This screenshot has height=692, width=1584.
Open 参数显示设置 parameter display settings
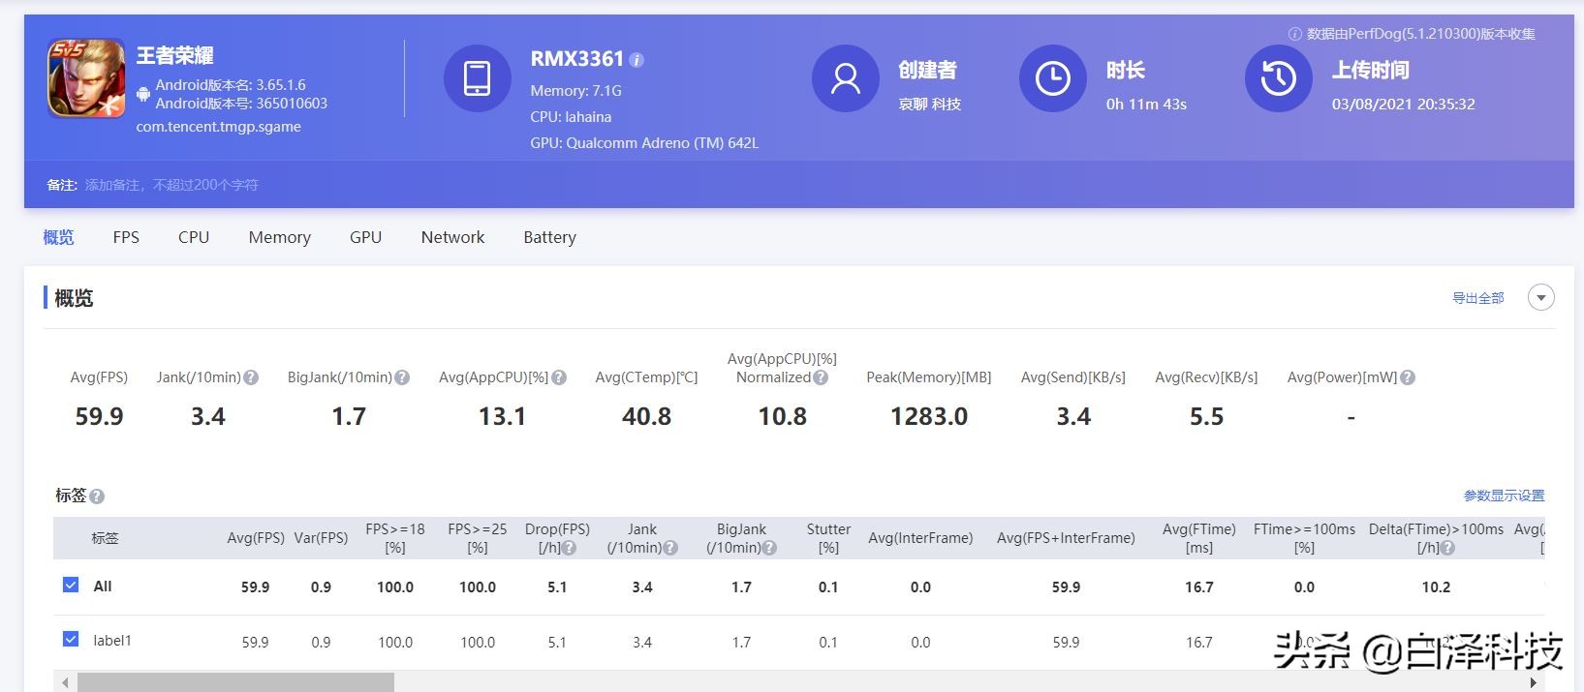[x=1504, y=496]
